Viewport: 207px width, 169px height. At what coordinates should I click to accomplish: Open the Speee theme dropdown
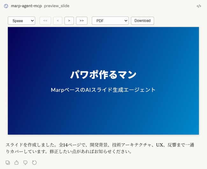(22, 21)
